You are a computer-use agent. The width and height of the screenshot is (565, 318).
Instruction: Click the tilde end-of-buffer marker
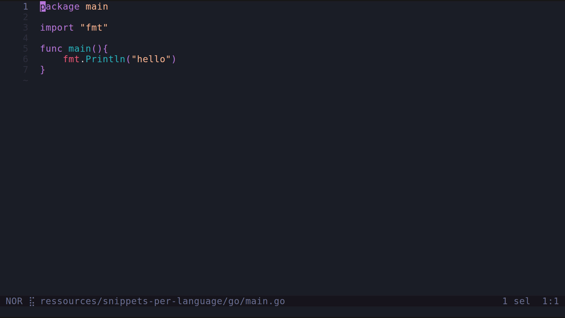point(26,80)
